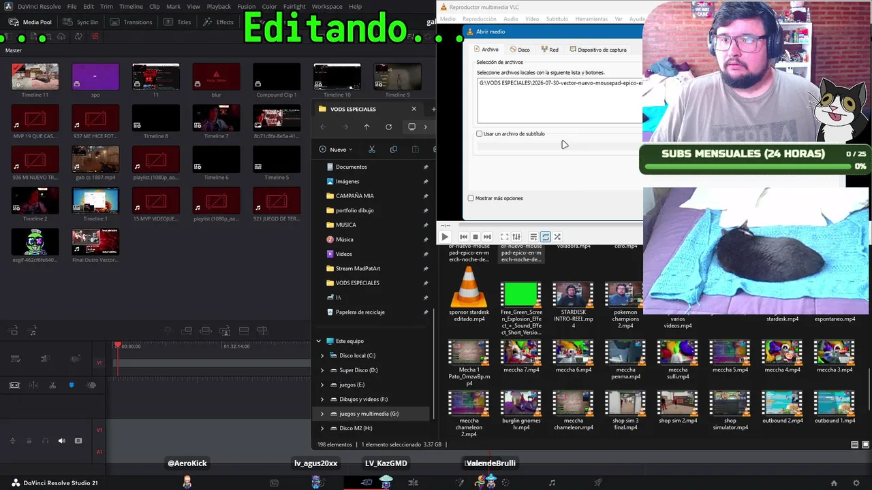Screen dimensions: 872x490
Task: Switch to Dispositivo de captura tab
Action: click(598, 50)
